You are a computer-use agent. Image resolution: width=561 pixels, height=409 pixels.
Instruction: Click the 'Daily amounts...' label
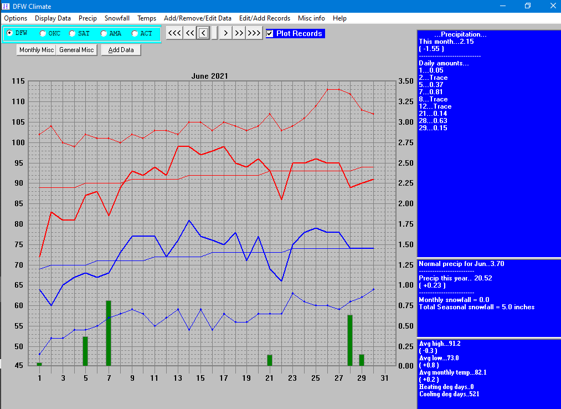[x=444, y=63]
